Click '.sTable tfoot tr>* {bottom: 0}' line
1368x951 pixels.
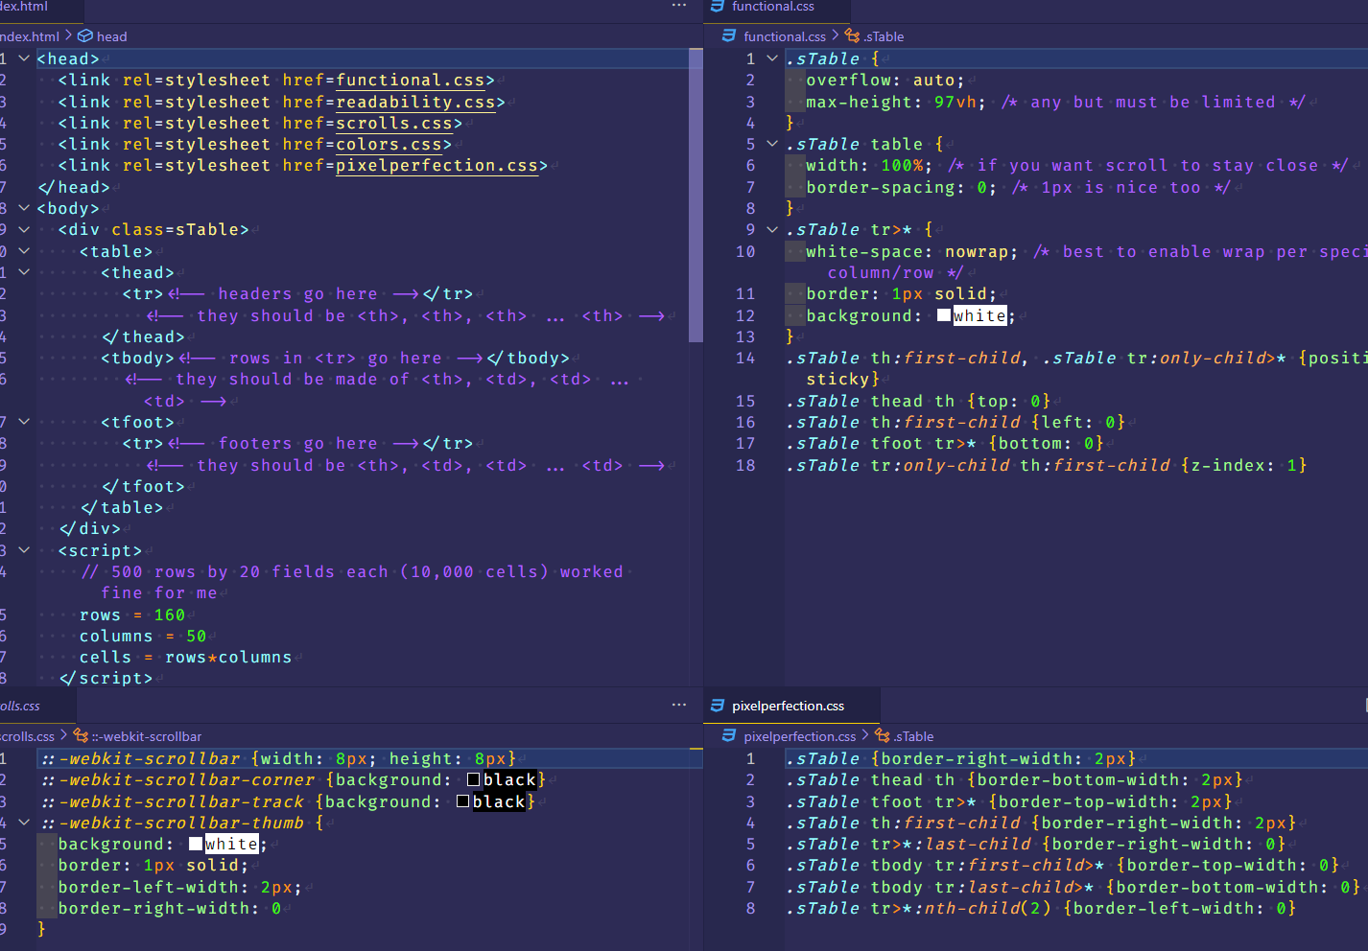[x=944, y=443]
